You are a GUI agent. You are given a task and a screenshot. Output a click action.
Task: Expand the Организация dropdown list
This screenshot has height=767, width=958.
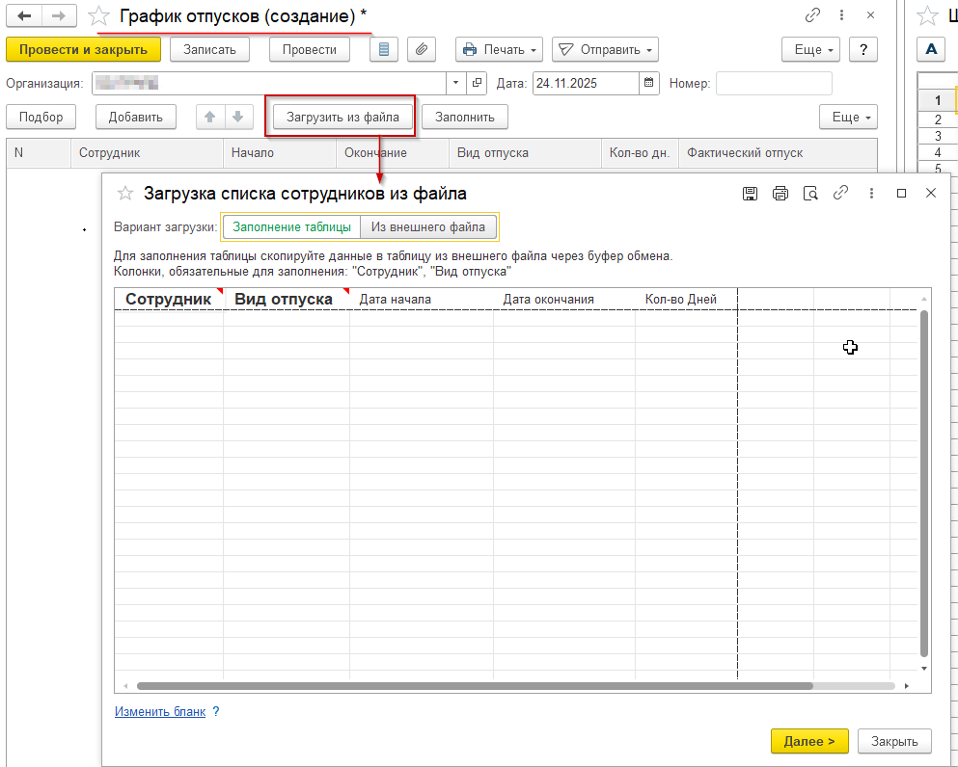click(x=455, y=83)
